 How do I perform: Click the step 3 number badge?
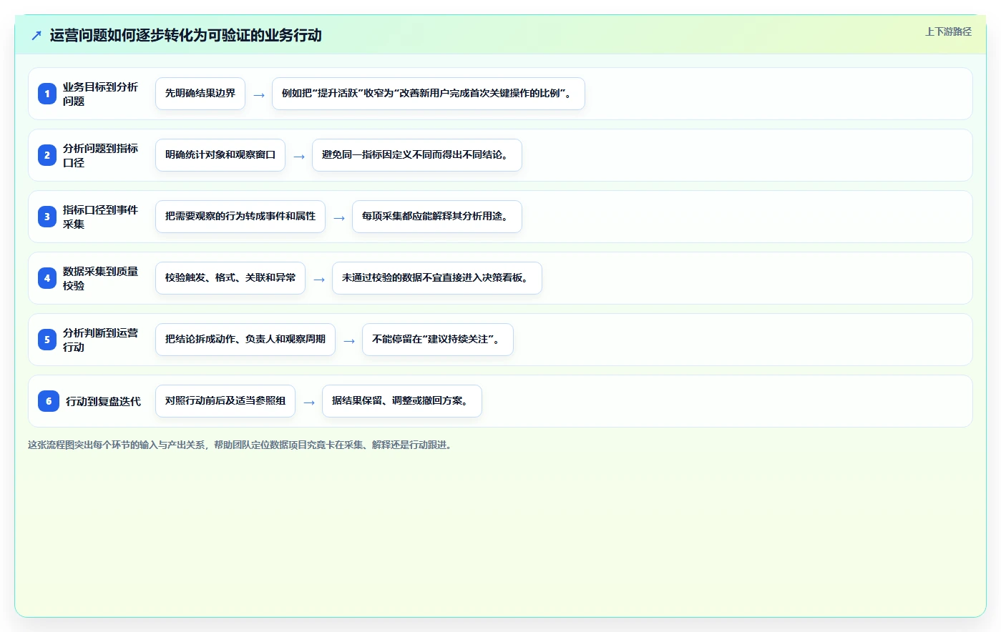coord(47,217)
